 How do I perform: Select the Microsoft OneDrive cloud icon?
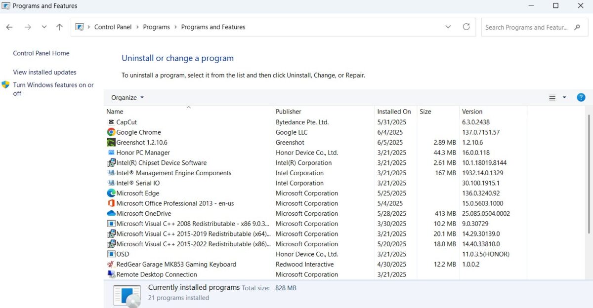(x=111, y=214)
